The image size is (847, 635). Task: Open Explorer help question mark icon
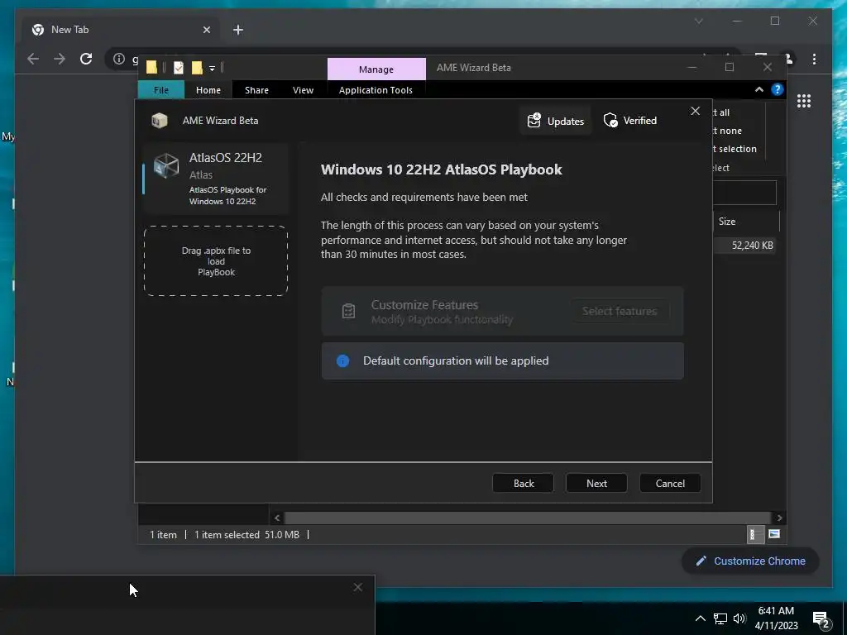click(777, 89)
